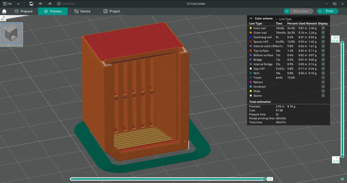347x183 pixels.
Task: Open the Device tab
Action: pos(82,11)
